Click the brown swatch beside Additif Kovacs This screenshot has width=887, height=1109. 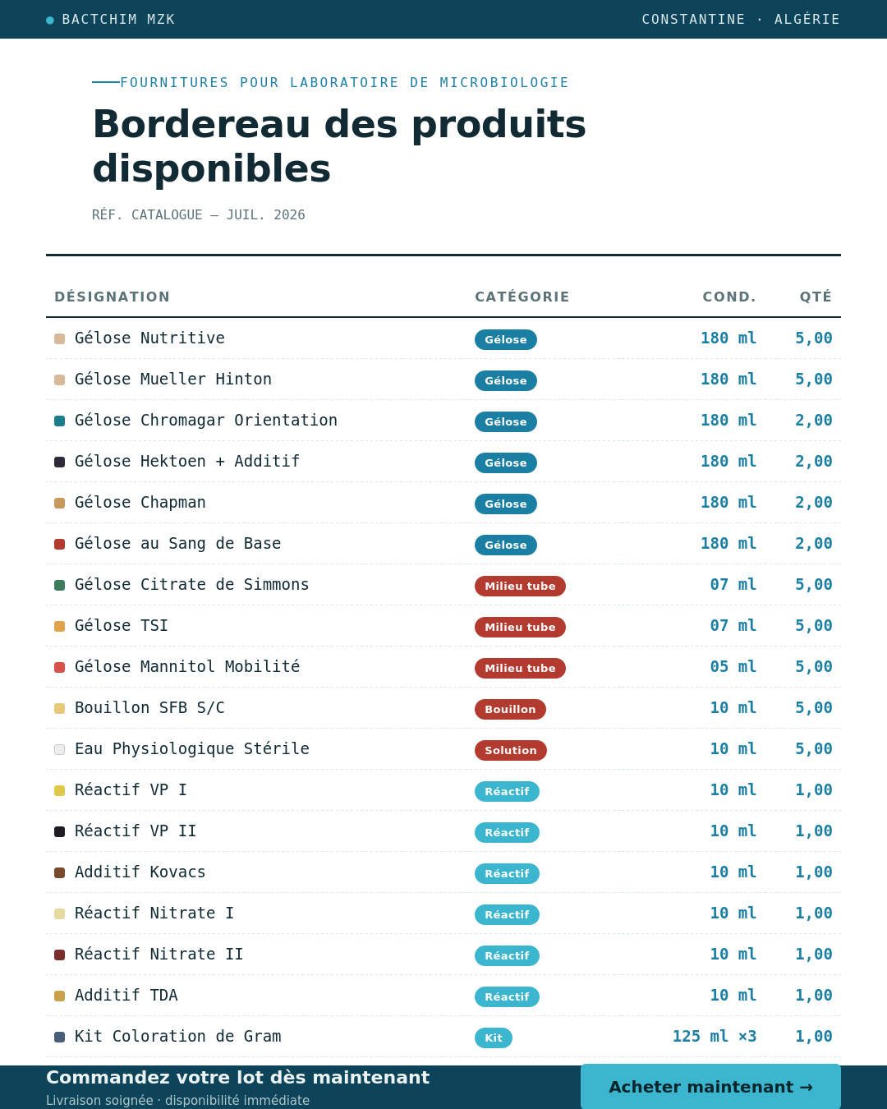tap(59, 872)
